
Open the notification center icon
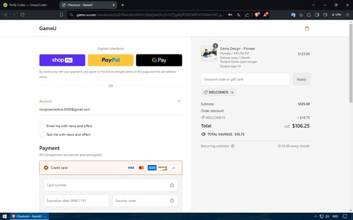345,216
